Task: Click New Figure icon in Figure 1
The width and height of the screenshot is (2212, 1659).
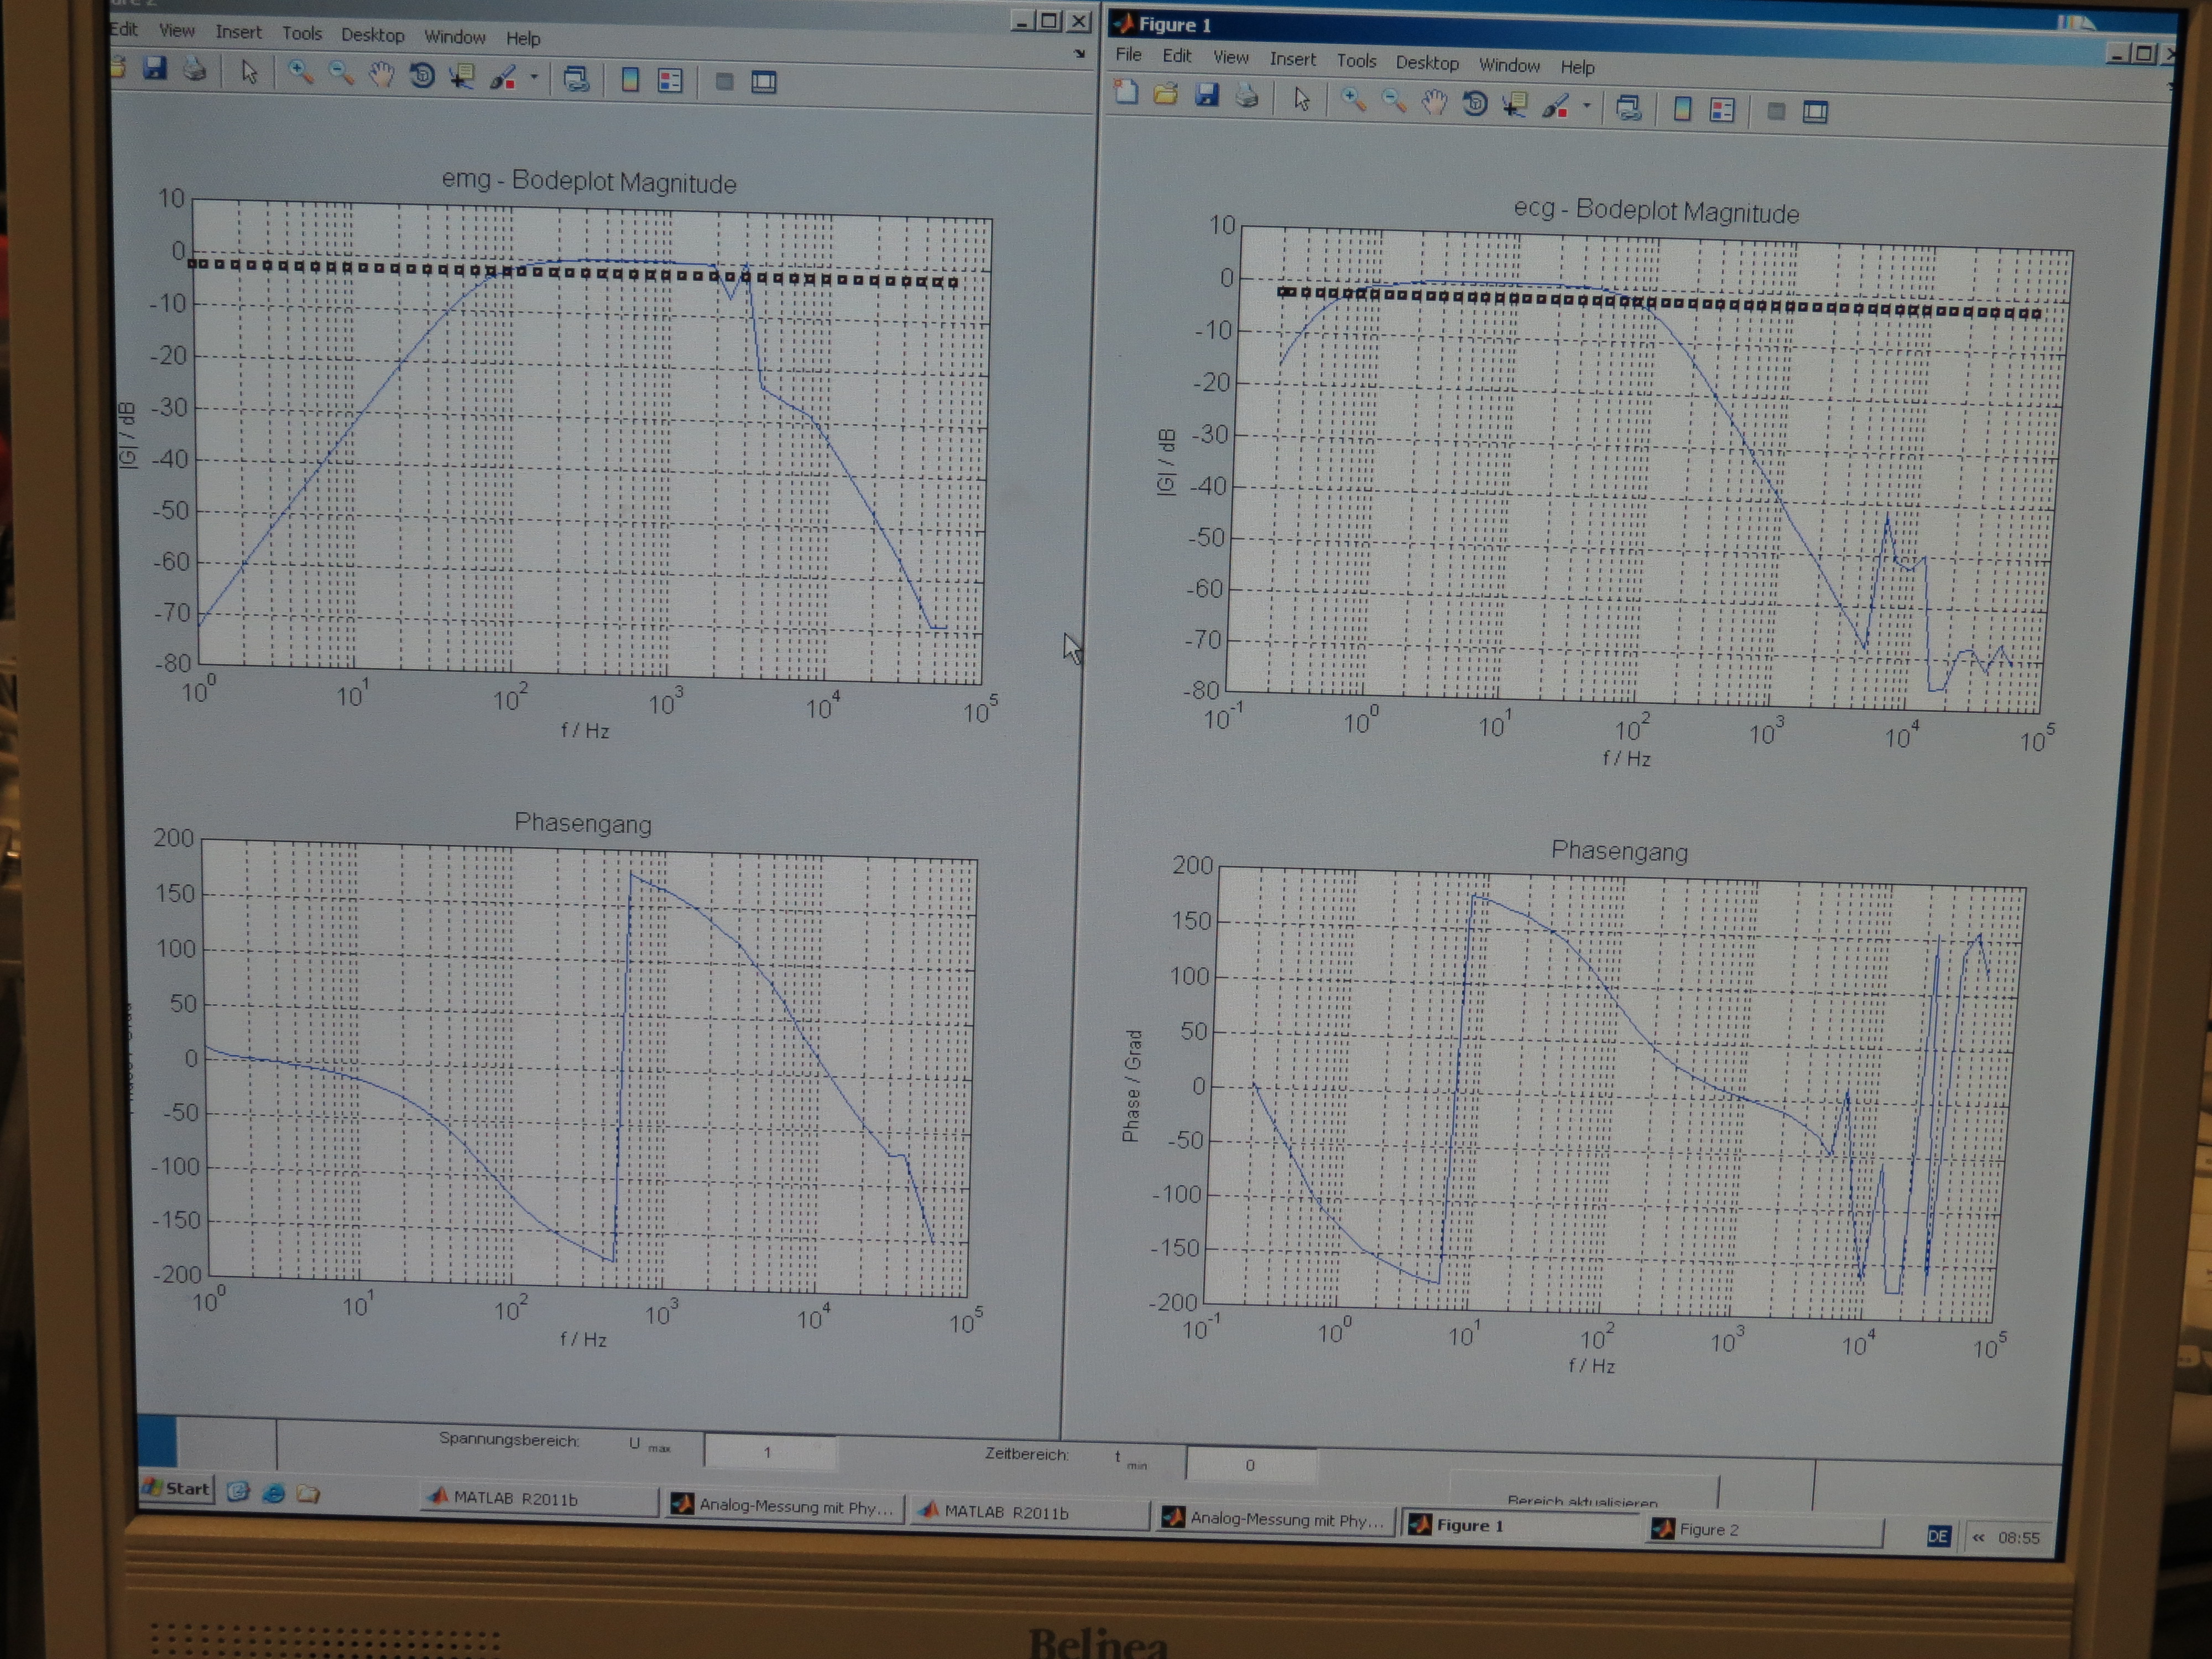Action: [1126, 94]
